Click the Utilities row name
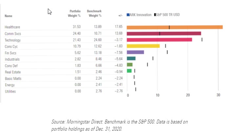The image size is (226, 133). [x=10, y=91]
